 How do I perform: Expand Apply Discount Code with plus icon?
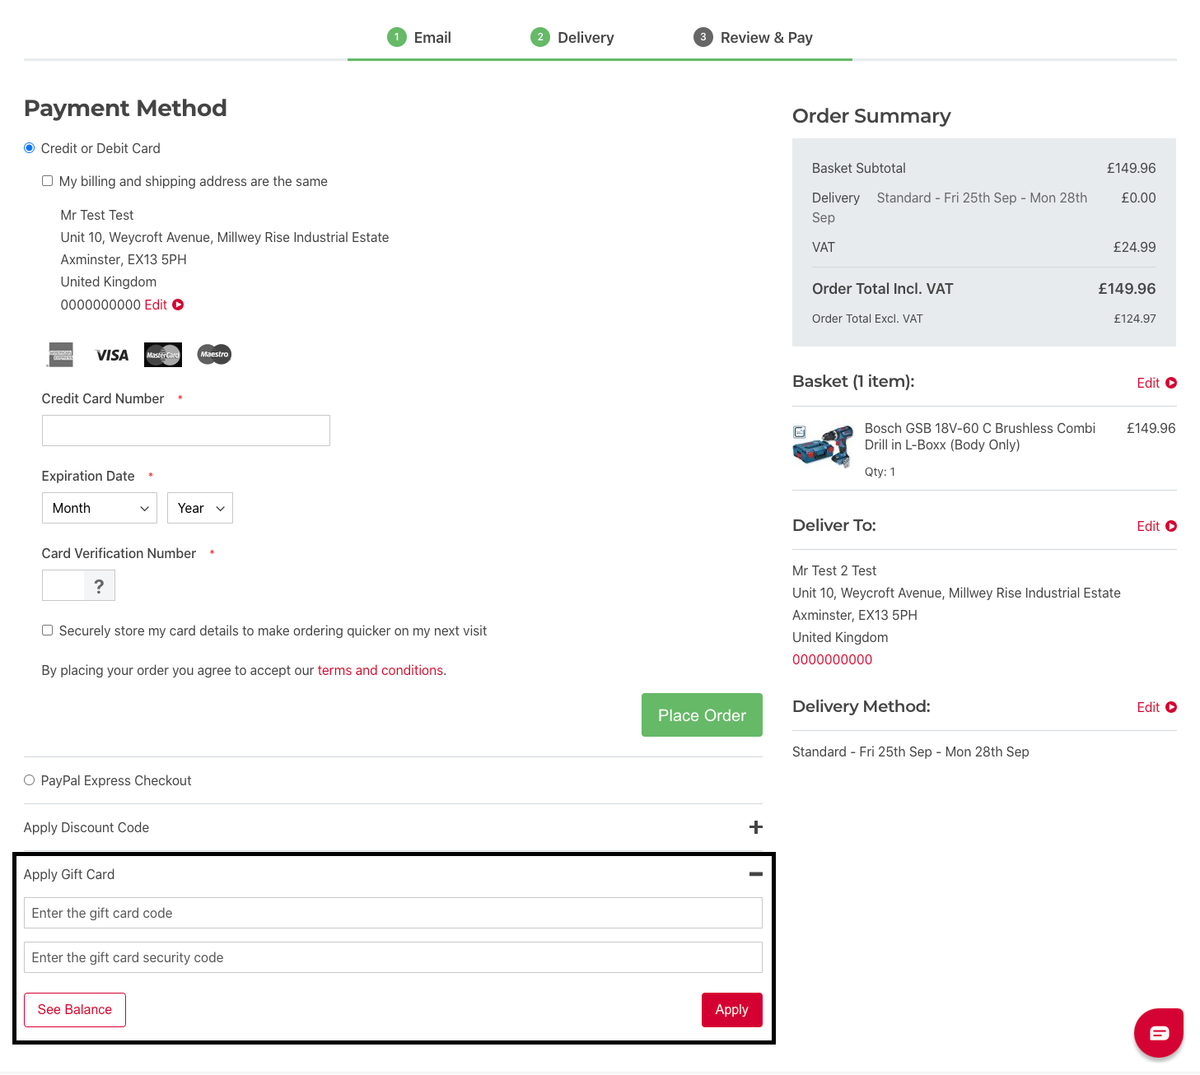756,827
